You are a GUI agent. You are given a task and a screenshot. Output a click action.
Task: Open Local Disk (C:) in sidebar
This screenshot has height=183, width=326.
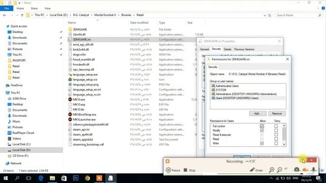(21, 144)
